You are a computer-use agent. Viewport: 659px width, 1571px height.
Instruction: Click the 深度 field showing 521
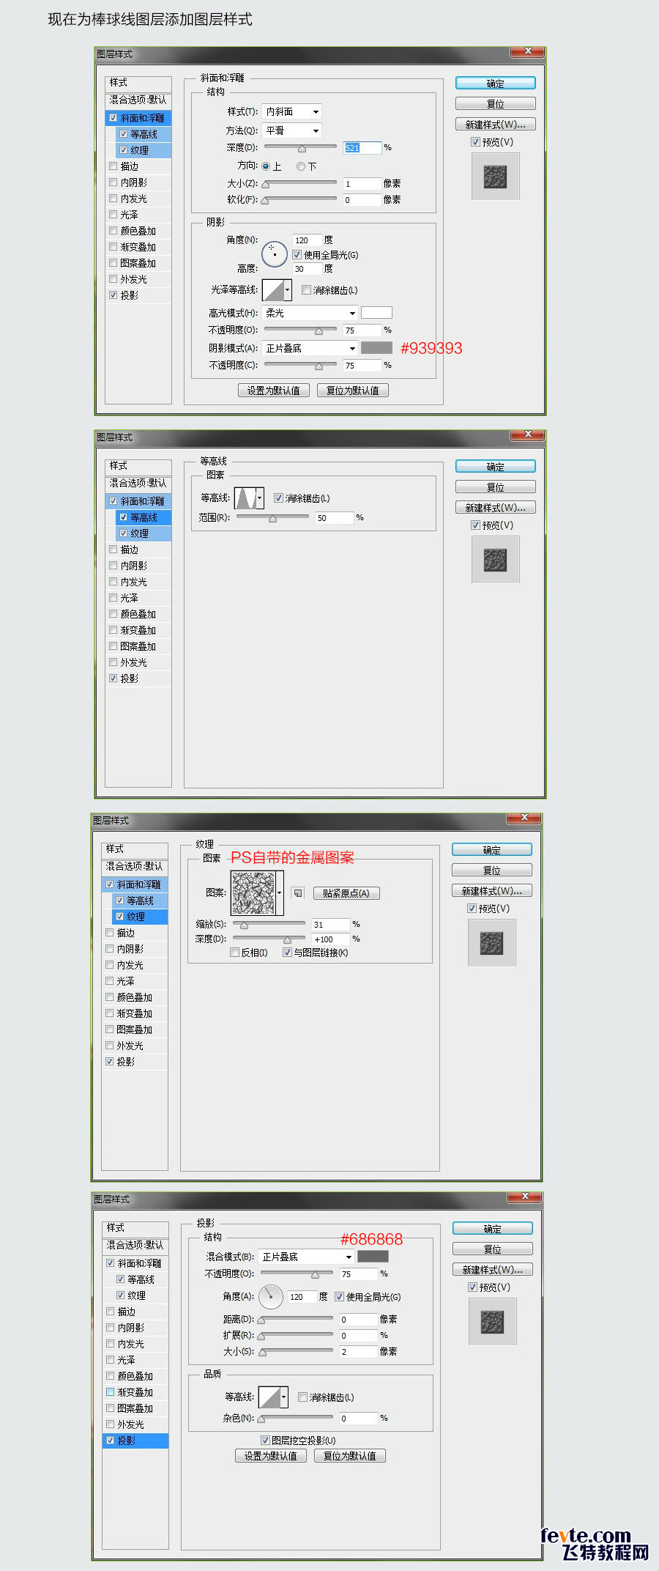(362, 148)
